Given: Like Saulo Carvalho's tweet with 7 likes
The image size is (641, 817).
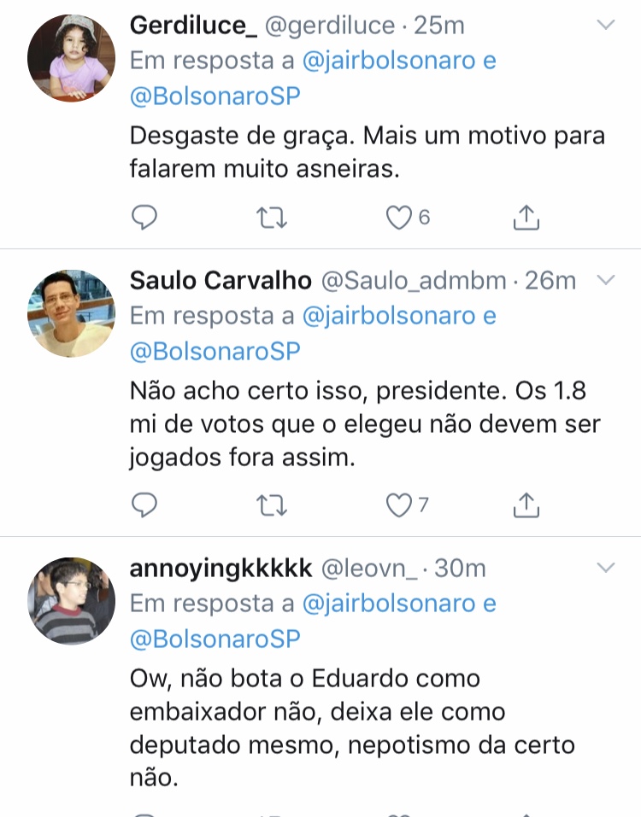Looking at the screenshot, I should (x=399, y=506).
